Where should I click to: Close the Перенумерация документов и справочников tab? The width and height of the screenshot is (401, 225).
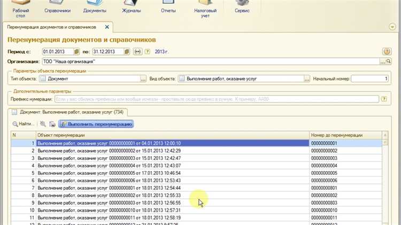[x=107, y=26]
